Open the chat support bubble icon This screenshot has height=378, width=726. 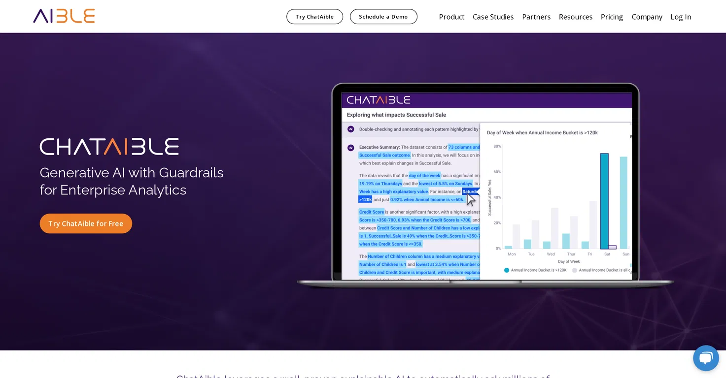pos(706,358)
